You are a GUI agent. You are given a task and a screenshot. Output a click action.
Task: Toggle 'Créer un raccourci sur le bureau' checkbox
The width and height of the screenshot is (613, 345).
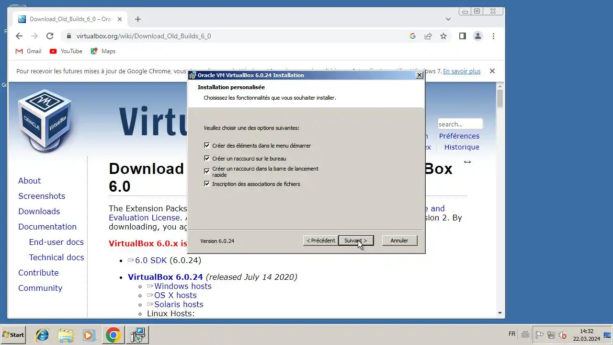pos(207,158)
